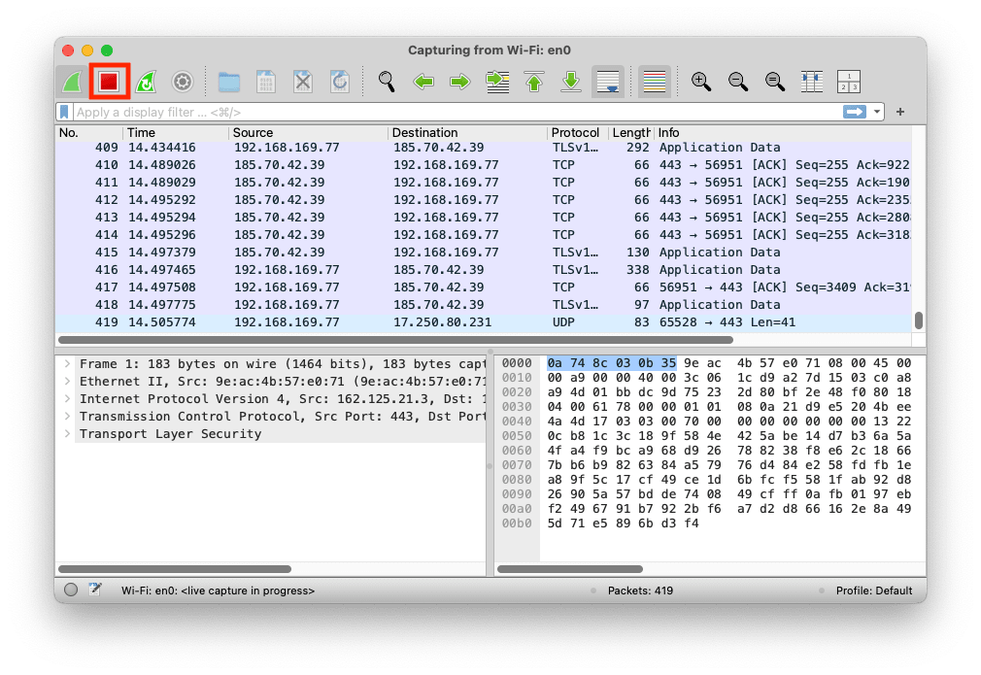981x675 pixels.
Task: Select the 00b0 hex offset row
Action: (517, 523)
